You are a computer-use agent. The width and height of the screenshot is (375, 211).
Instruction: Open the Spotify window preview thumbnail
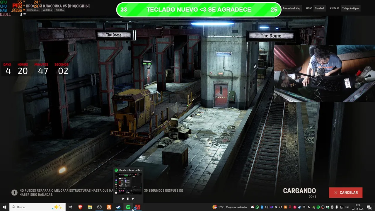tap(128, 184)
